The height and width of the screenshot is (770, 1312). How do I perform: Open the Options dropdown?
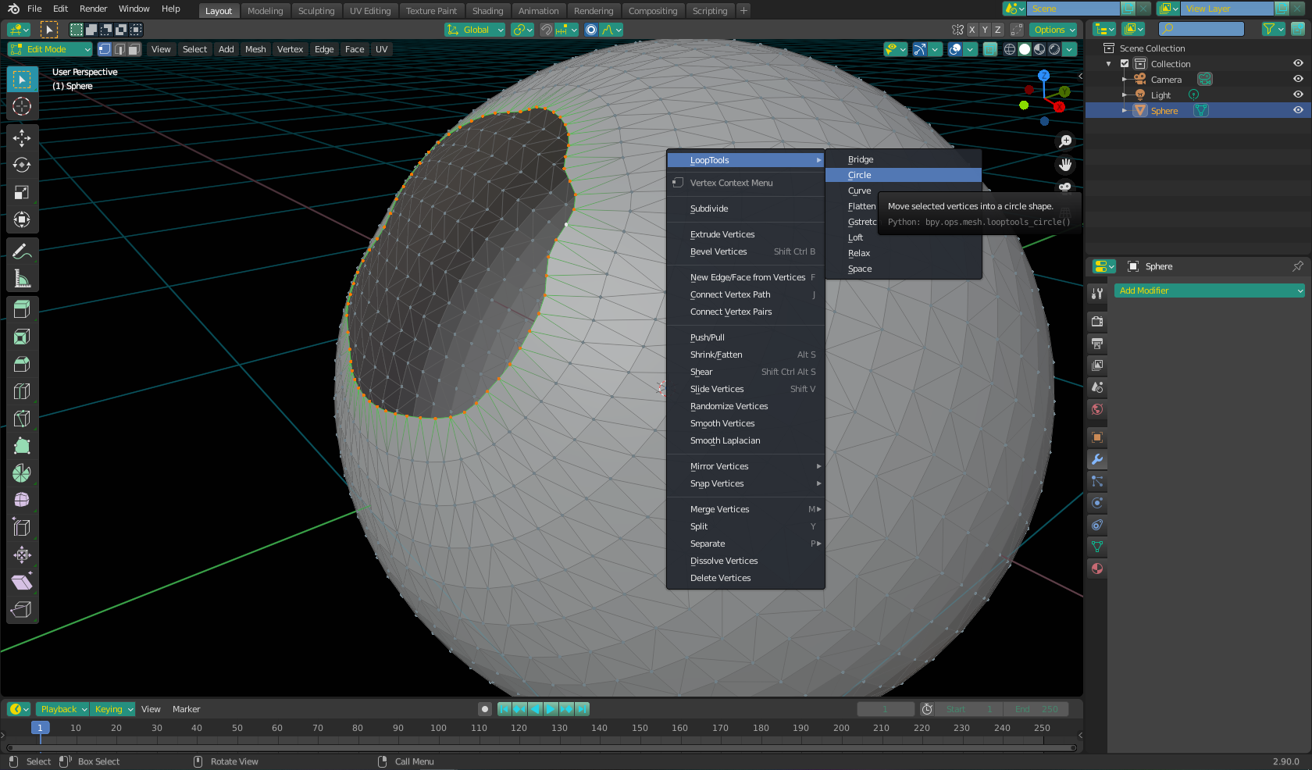pyautogui.click(x=1054, y=30)
